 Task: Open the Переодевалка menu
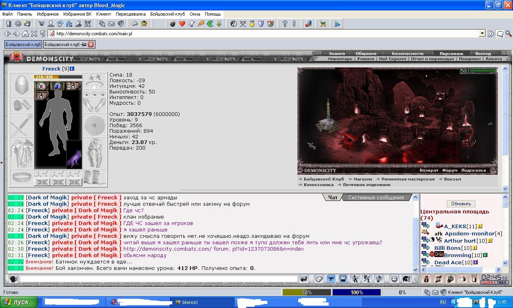131,14
